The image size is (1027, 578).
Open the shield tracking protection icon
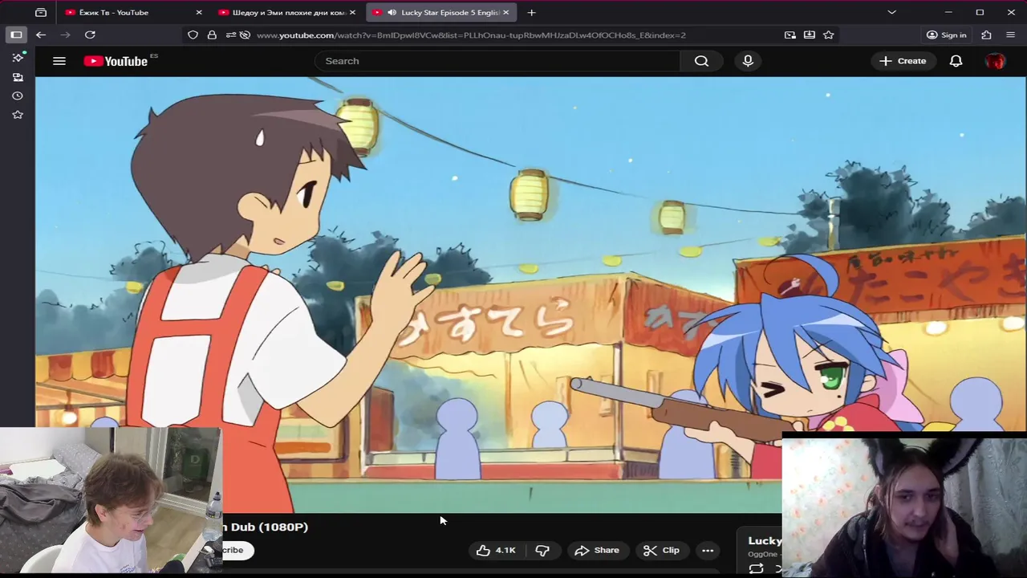pyautogui.click(x=193, y=35)
